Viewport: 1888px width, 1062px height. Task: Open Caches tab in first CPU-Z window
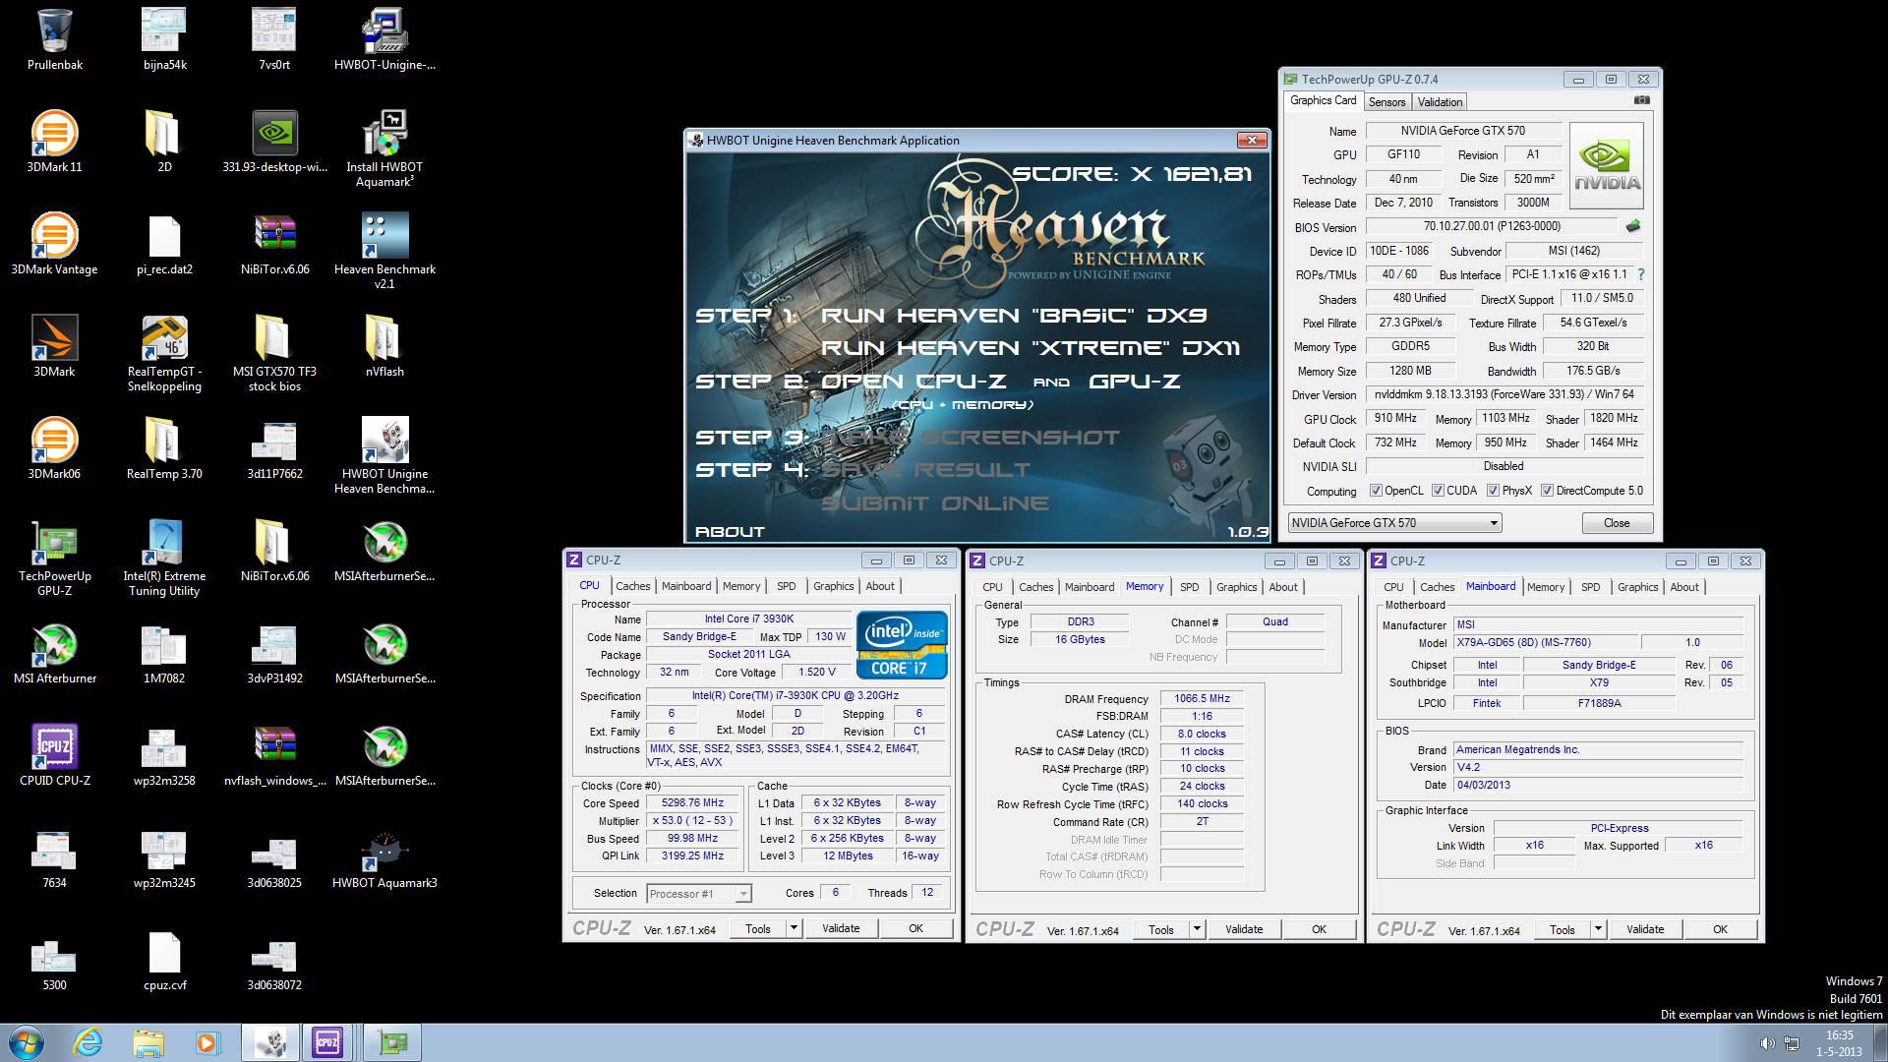[633, 586]
